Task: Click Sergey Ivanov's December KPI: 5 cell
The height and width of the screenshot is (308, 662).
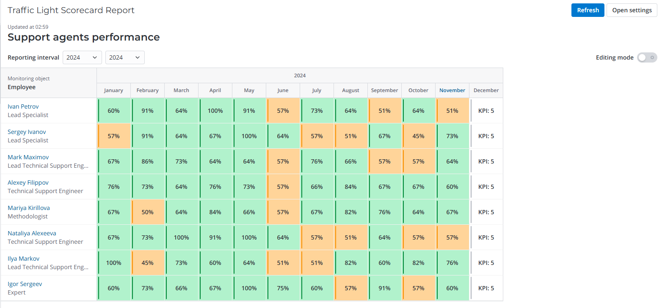Action: pos(486,136)
